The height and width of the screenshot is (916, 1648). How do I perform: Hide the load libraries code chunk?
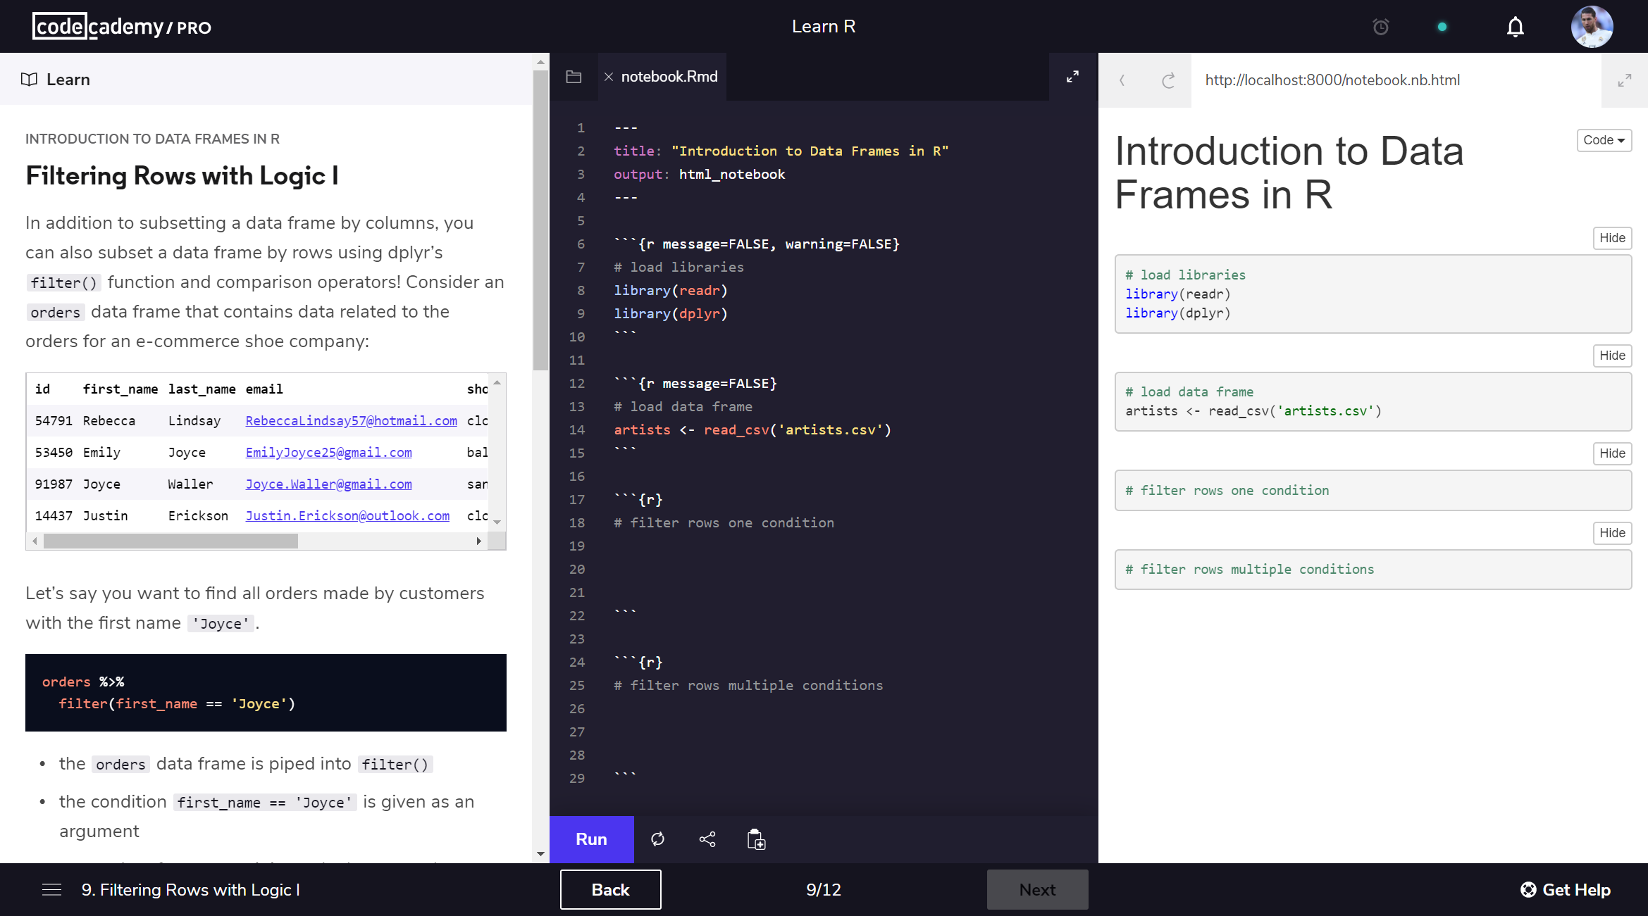(x=1611, y=238)
